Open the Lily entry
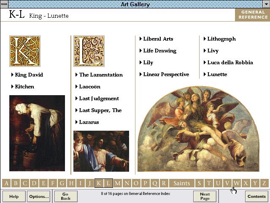Viewport: 270px width, 203px height. 146,63
